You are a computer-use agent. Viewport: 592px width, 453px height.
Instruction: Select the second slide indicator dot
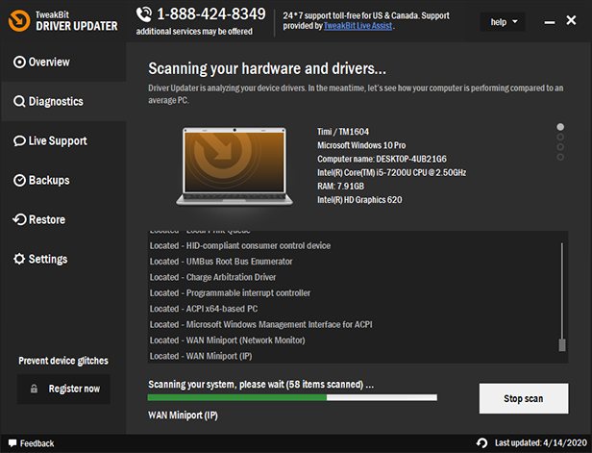(x=560, y=137)
